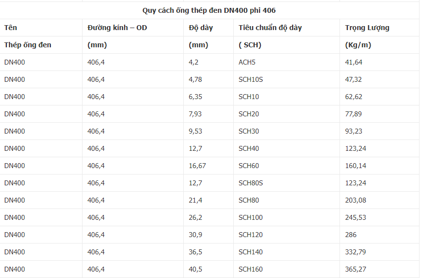
Task: Select the SCH30 cell
Action: (x=249, y=131)
